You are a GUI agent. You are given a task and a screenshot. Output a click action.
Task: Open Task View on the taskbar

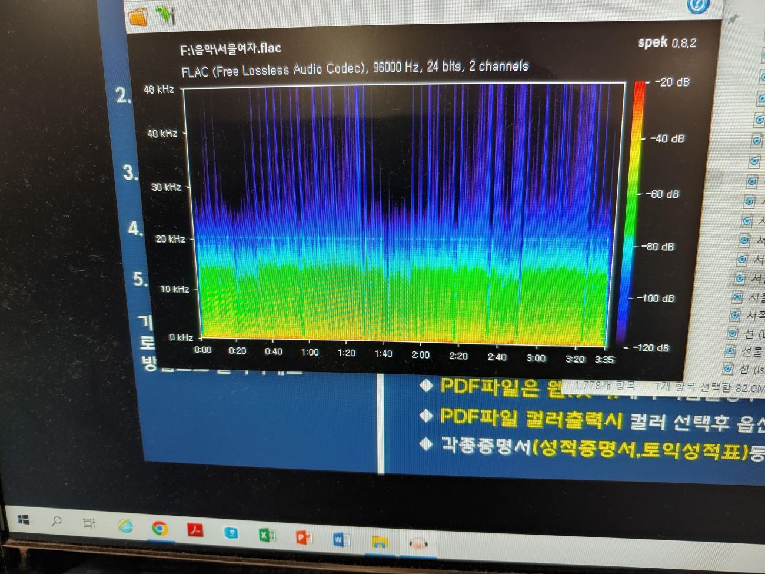coord(89,523)
